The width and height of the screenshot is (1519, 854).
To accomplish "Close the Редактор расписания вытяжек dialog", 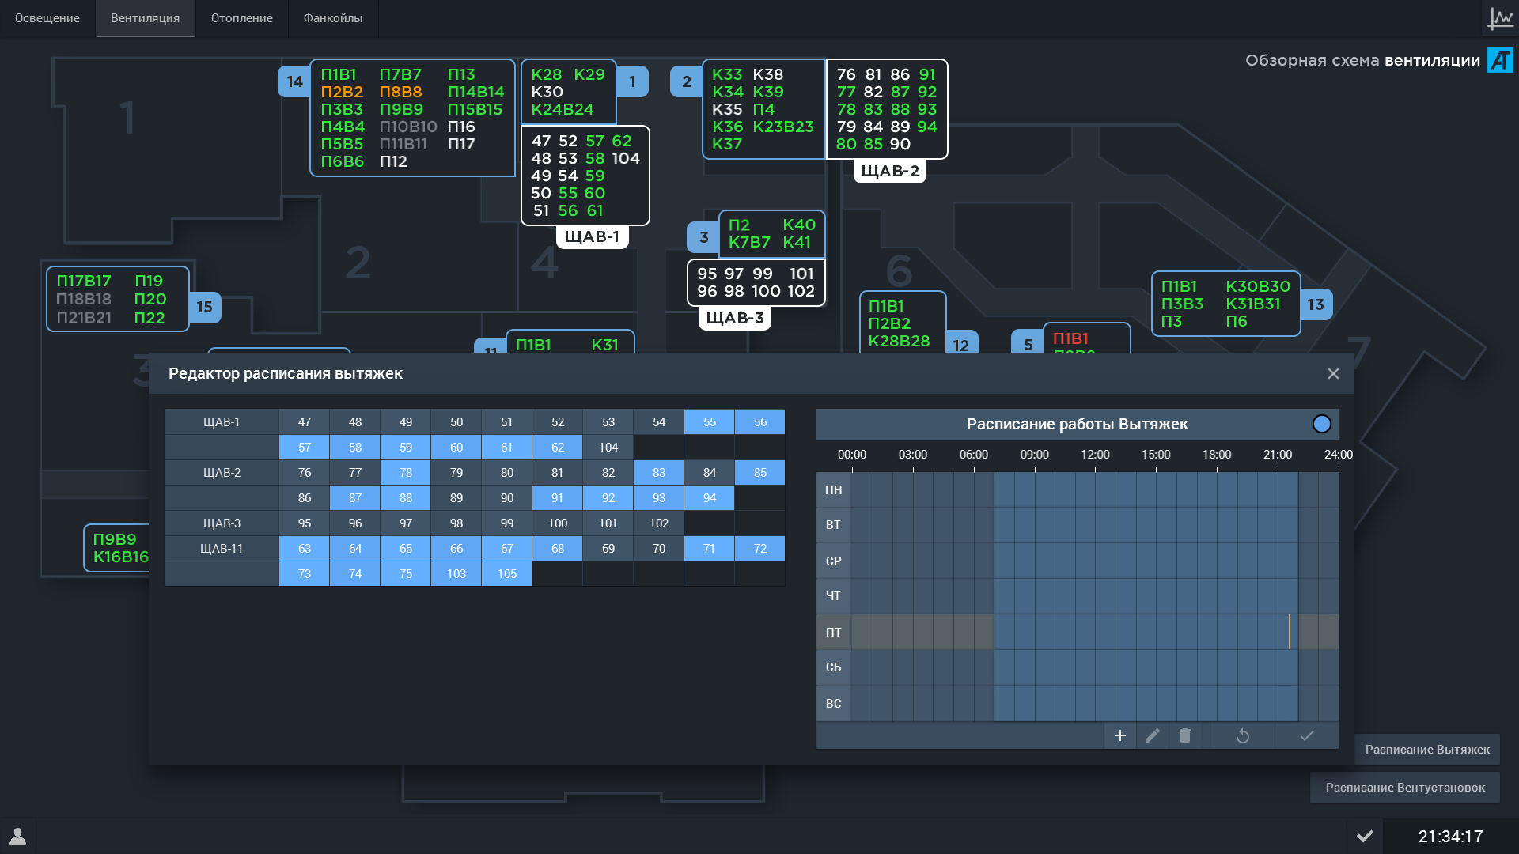I will tap(1333, 373).
